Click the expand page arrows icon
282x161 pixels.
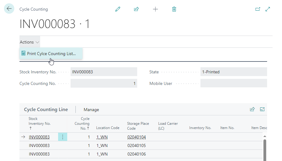coord(268,9)
